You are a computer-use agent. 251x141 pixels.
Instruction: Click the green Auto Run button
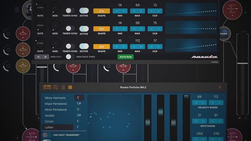[x=125, y=57]
